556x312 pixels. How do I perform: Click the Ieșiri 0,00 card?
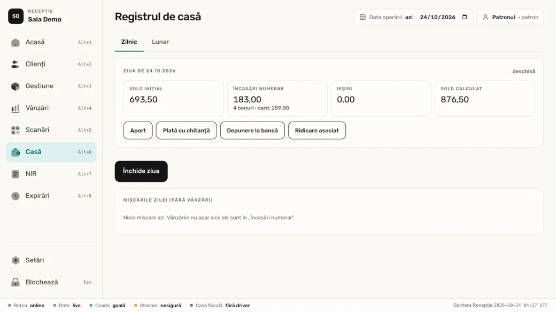click(x=381, y=98)
